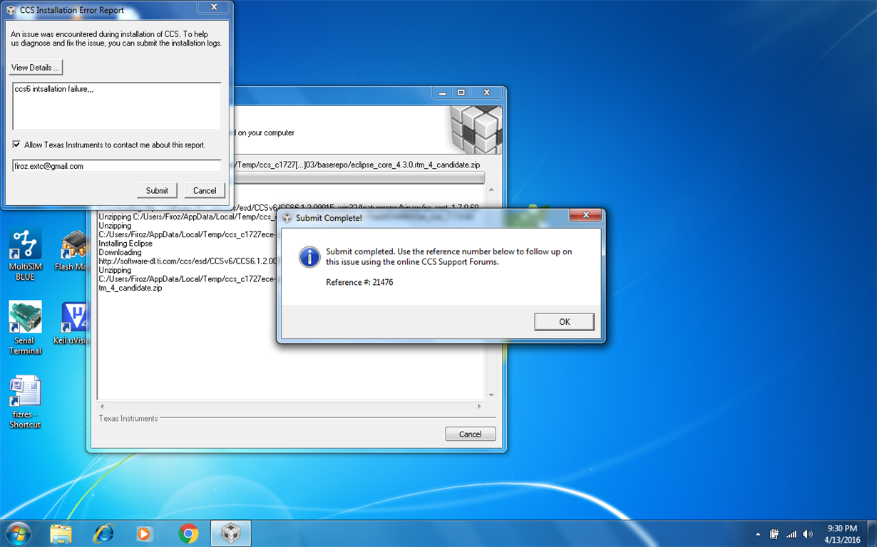Screen dimensions: 877x547
Task: Click the comment text box with failure note
Action: [117, 106]
